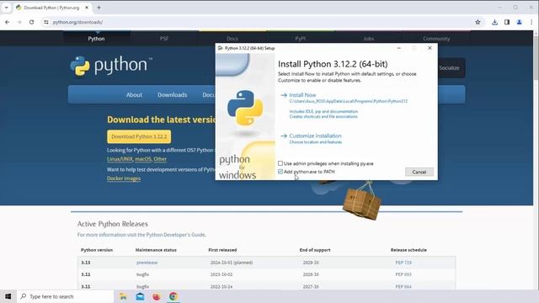
Task: Click the Socialize button
Action: tap(449, 68)
